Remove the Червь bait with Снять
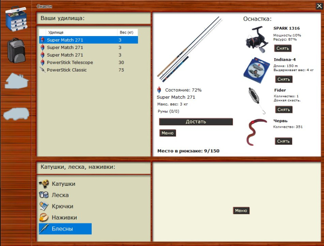This screenshot has width=324, height=246. pyautogui.click(x=283, y=141)
